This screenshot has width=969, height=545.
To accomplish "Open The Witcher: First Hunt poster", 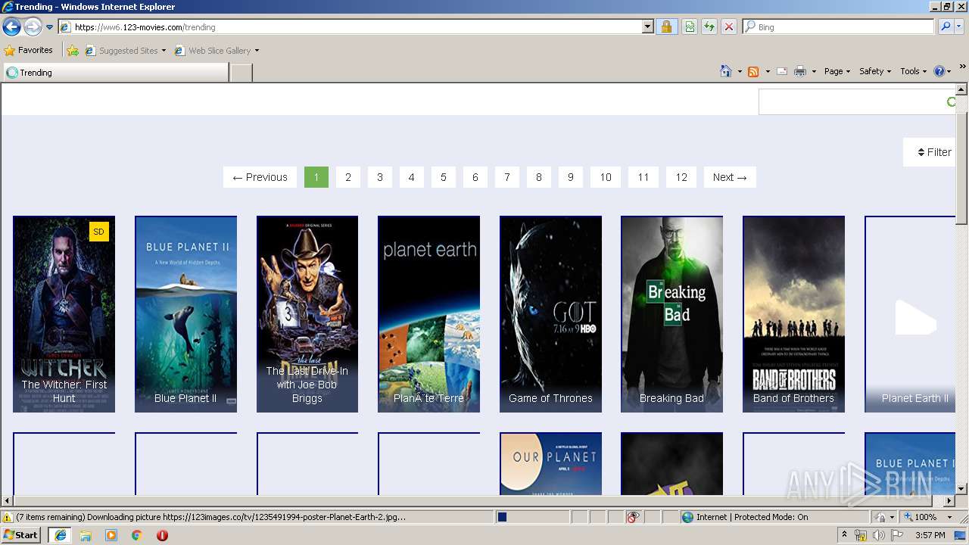I will (x=64, y=314).
